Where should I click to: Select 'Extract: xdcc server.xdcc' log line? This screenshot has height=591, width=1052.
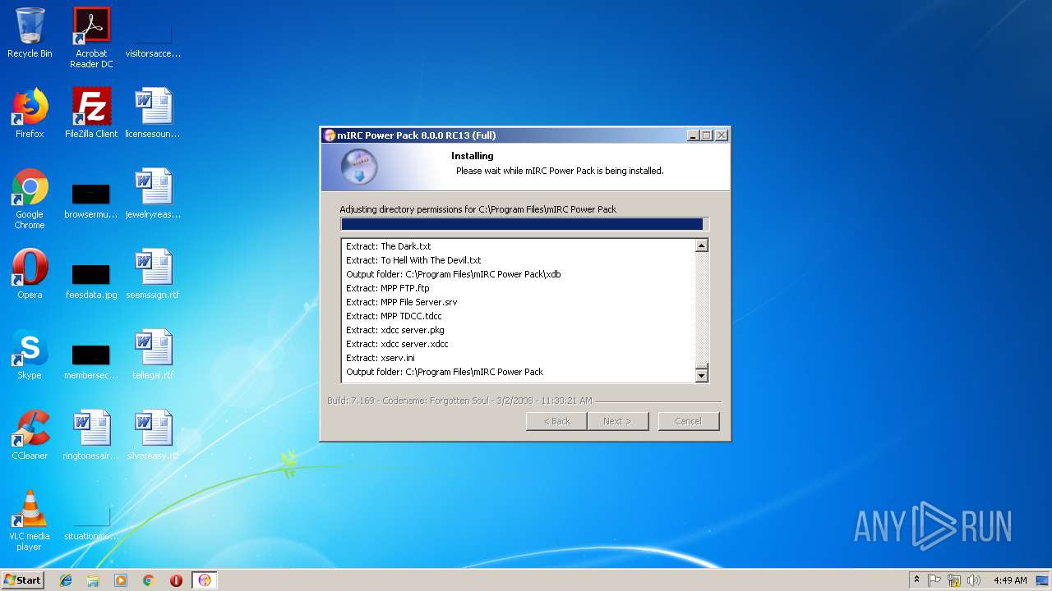pyautogui.click(x=397, y=344)
